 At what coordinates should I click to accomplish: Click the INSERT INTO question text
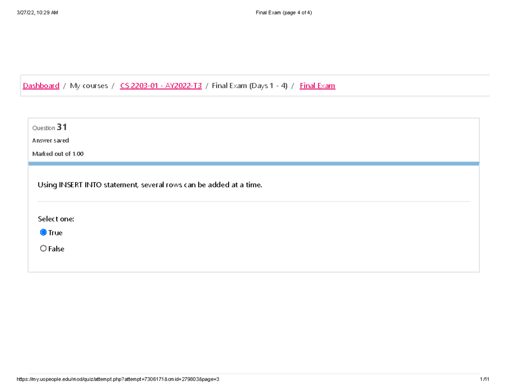tap(150, 185)
